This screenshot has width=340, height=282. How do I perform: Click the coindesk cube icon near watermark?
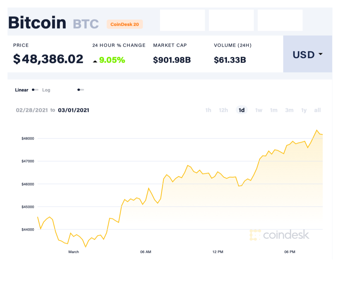(255, 235)
